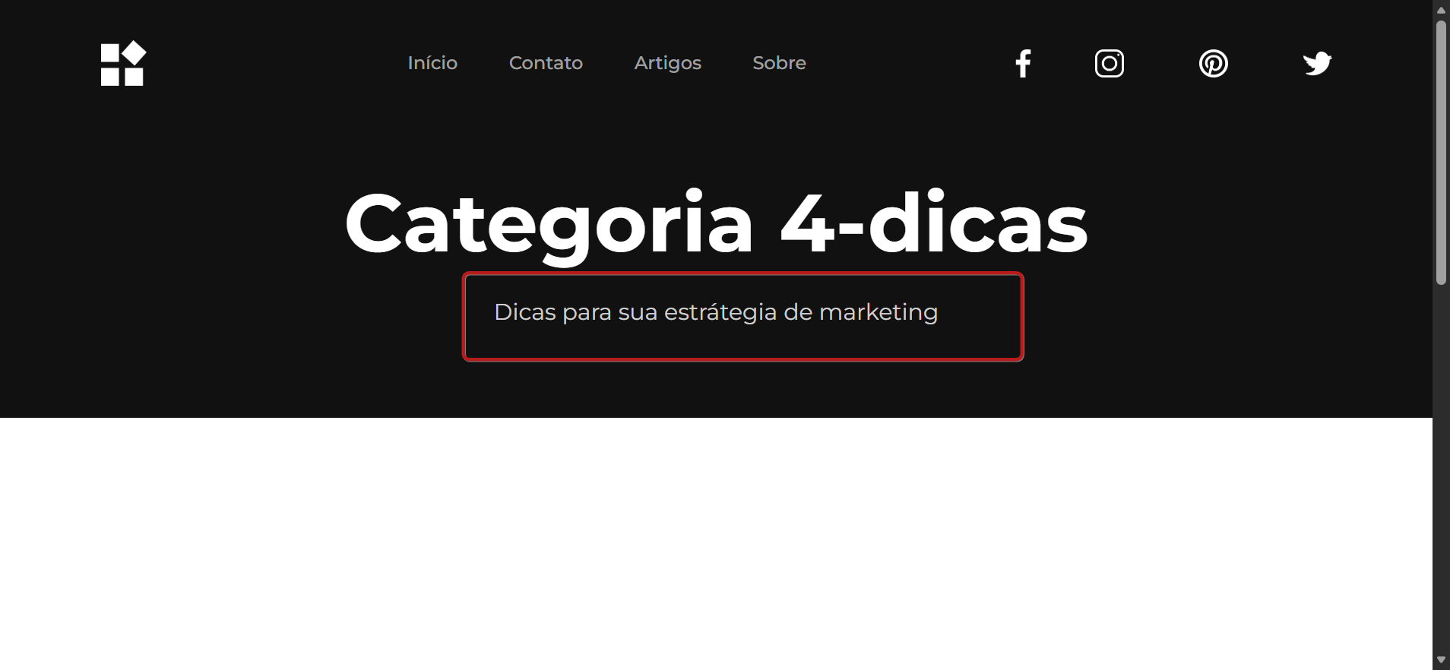Open the Facebook social icon
Viewport: 1450px width, 670px height.
1023,63
